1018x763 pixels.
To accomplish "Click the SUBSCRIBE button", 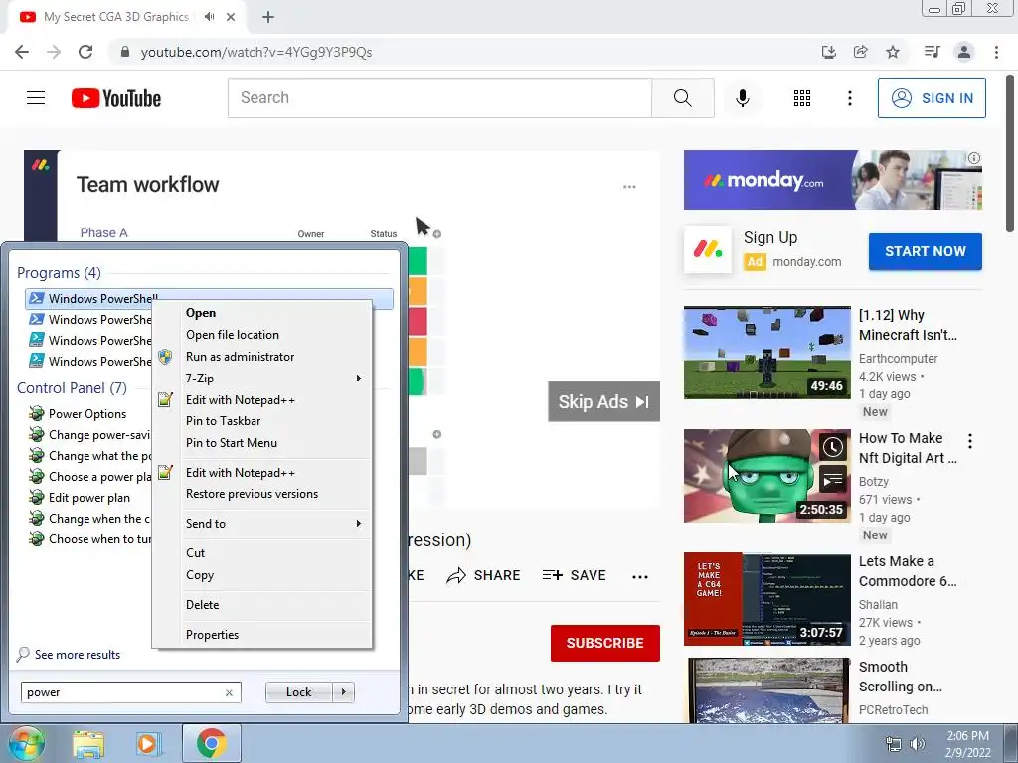I will pos(605,643).
